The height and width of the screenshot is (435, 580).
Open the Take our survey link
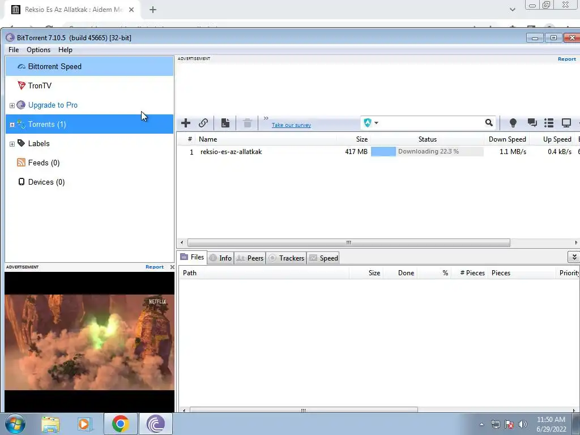[x=291, y=125]
